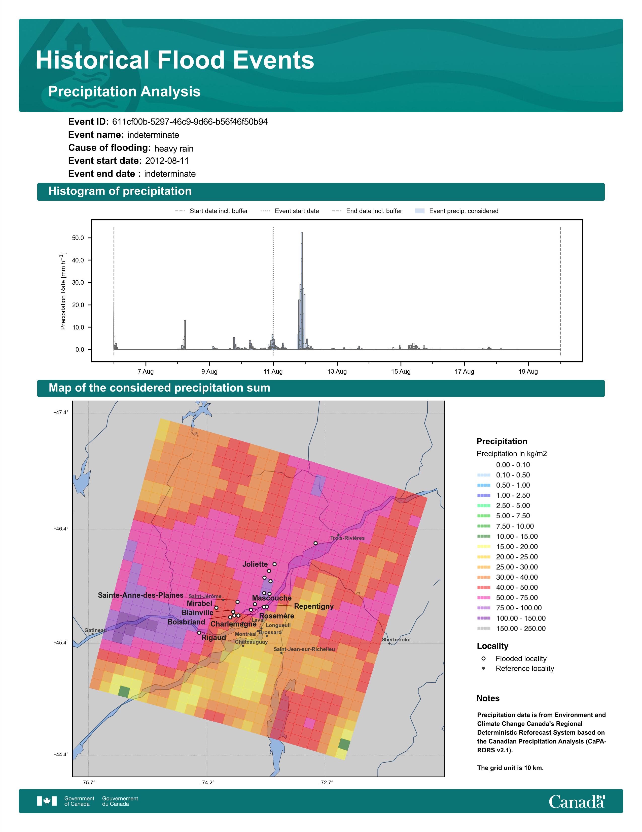Click the Government of Canada footer text

(79, 801)
